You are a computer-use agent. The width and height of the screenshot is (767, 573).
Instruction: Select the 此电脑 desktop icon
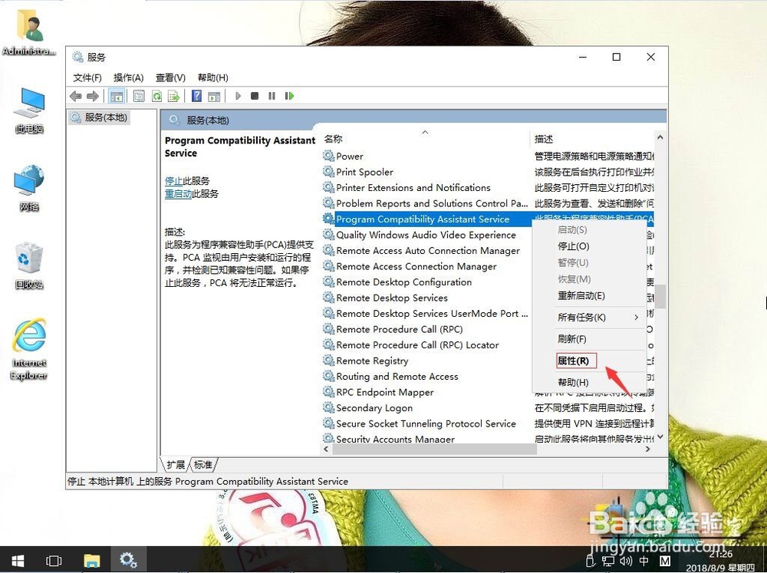29,110
